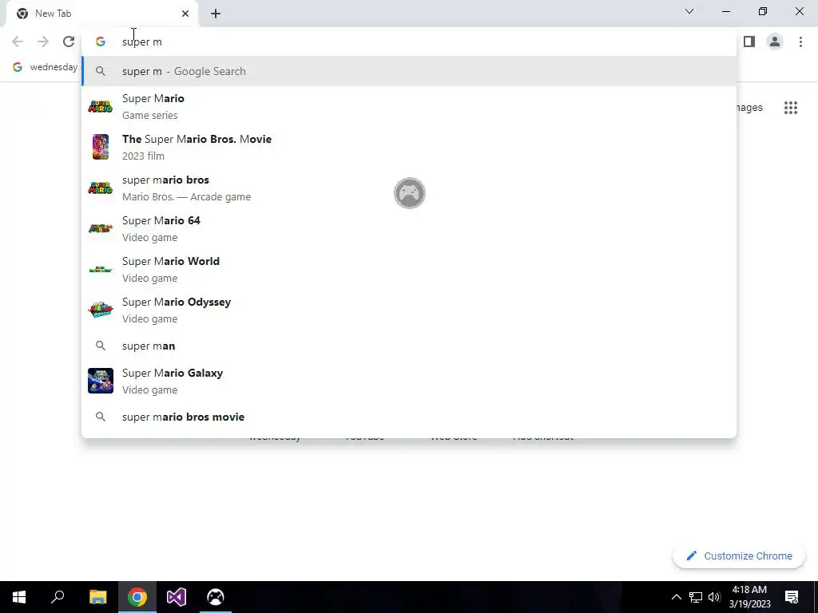Screen dimensions: 818x613
Task: Open the profile avatar menu
Action: [x=775, y=42]
